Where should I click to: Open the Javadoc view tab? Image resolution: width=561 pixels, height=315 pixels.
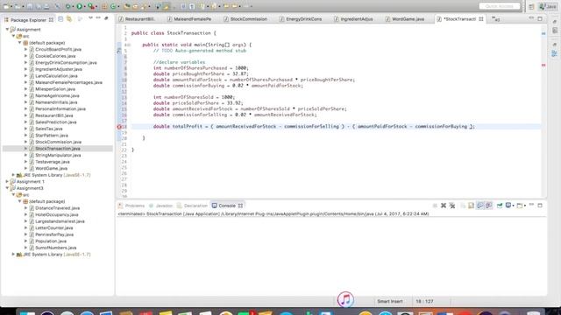(160, 206)
